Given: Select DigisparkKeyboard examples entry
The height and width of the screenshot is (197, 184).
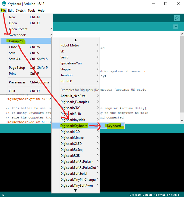Looking at the screenshot, I should point(76,126).
